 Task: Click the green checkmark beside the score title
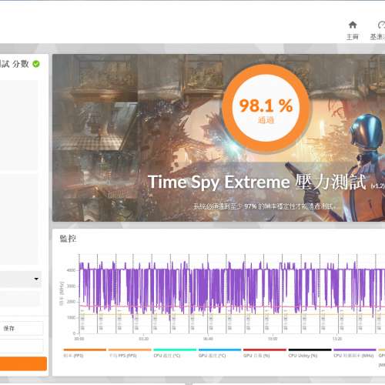point(36,64)
